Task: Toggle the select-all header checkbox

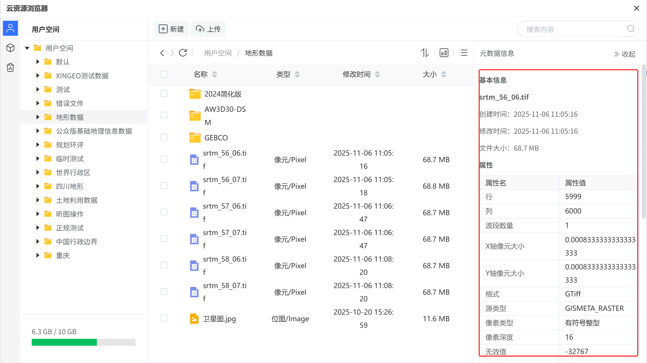Action: [164, 74]
